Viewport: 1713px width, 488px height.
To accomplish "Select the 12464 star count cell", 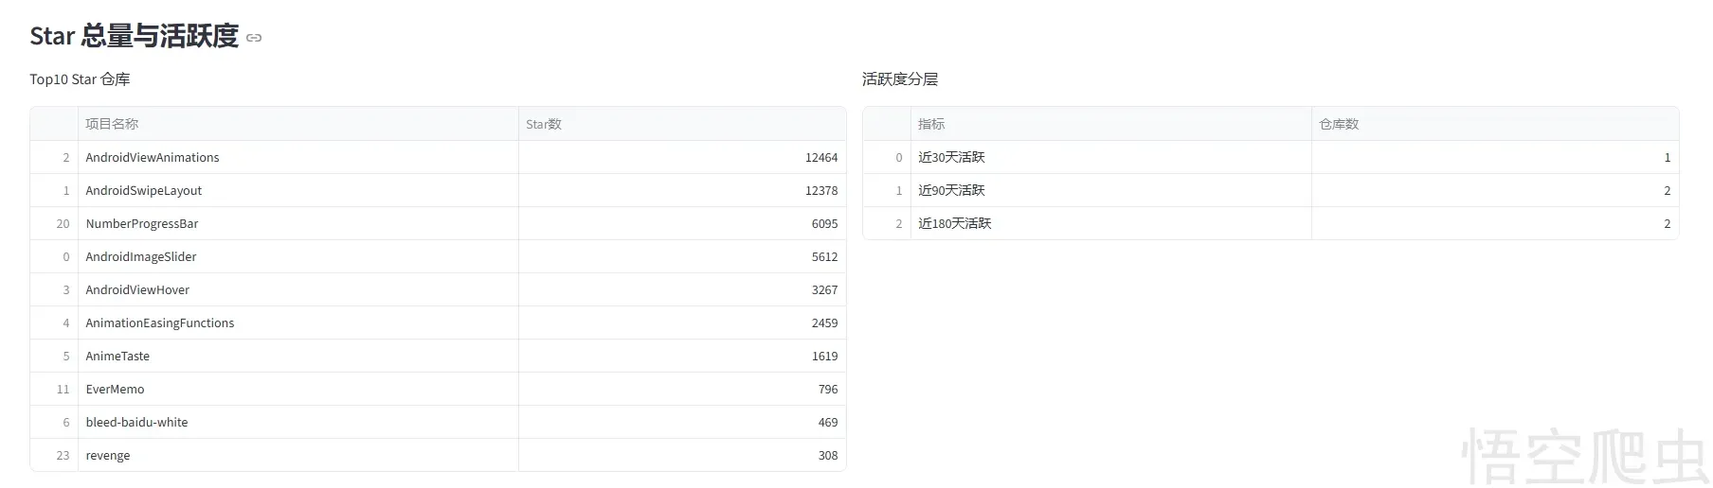I will (x=820, y=158).
